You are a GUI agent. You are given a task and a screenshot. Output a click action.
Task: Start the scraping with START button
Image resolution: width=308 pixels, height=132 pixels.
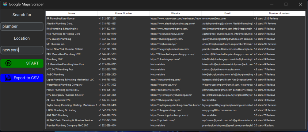coord(22,63)
